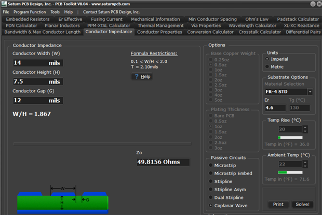
Task: Click the Conductor Gap input field
Action: coord(38,100)
